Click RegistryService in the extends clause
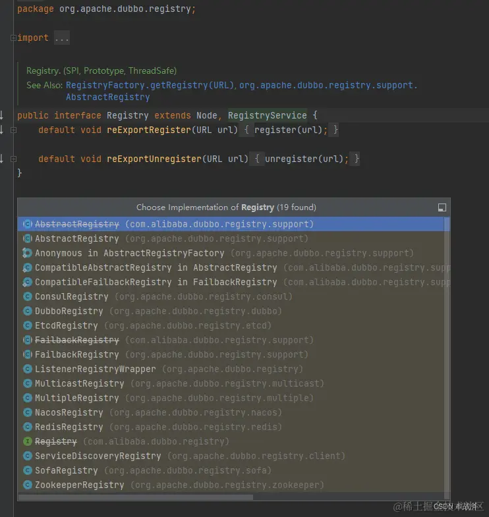Screen dimensions: 489x517 [x=268, y=115]
